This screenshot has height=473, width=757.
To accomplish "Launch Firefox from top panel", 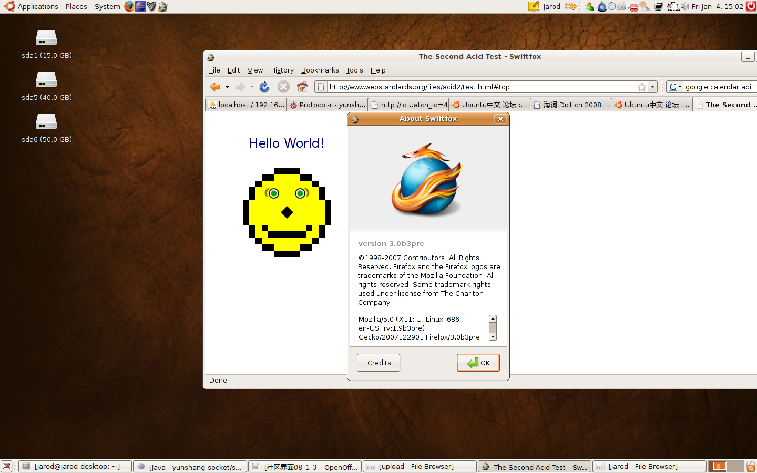I will tap(129, 6).
